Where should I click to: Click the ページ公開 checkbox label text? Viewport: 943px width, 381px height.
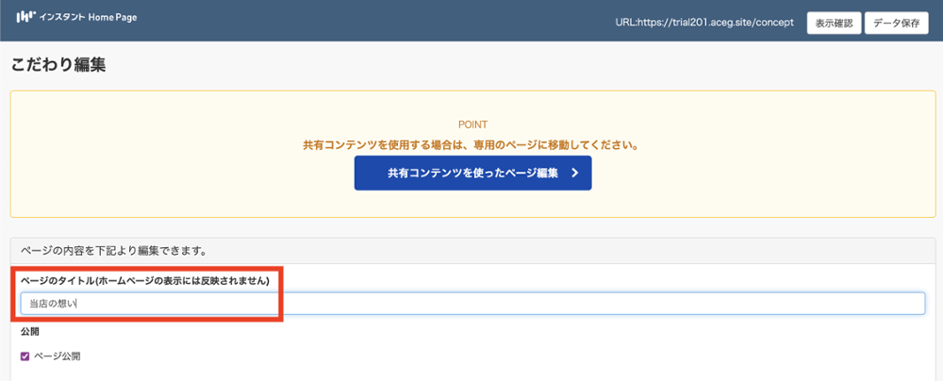[57, 356]
